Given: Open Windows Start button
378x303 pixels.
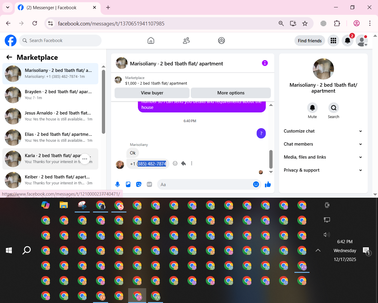Looking at the screenshot, I should 9,250.
